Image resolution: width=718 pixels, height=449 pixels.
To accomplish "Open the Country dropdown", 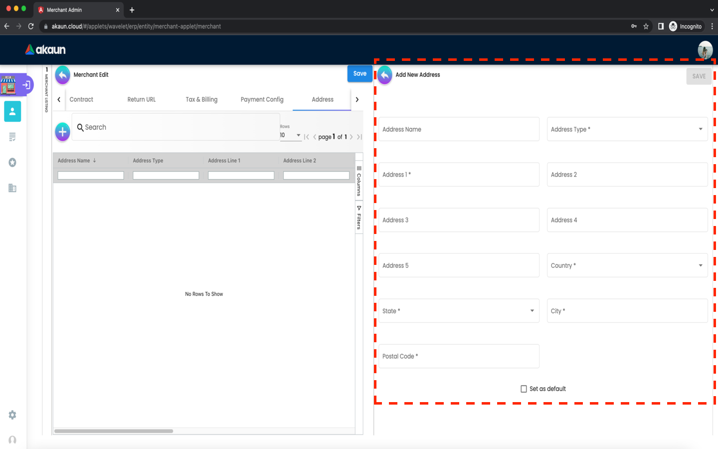I will (x=627, y=265).
